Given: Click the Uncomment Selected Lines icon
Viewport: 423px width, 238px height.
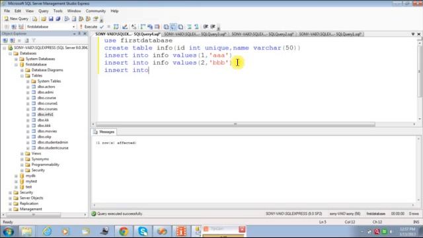Looking at the screenshot, I should [x=196, y=26].
